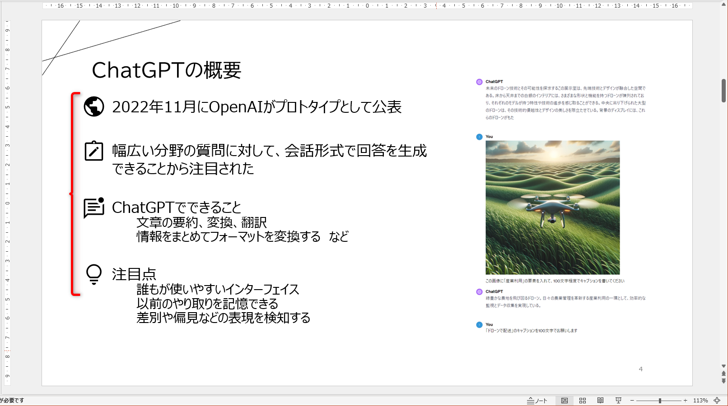The height and width of the screenshot is (406, 728).
Task: Switch to Reading View using the book icon
Action: 601,400
